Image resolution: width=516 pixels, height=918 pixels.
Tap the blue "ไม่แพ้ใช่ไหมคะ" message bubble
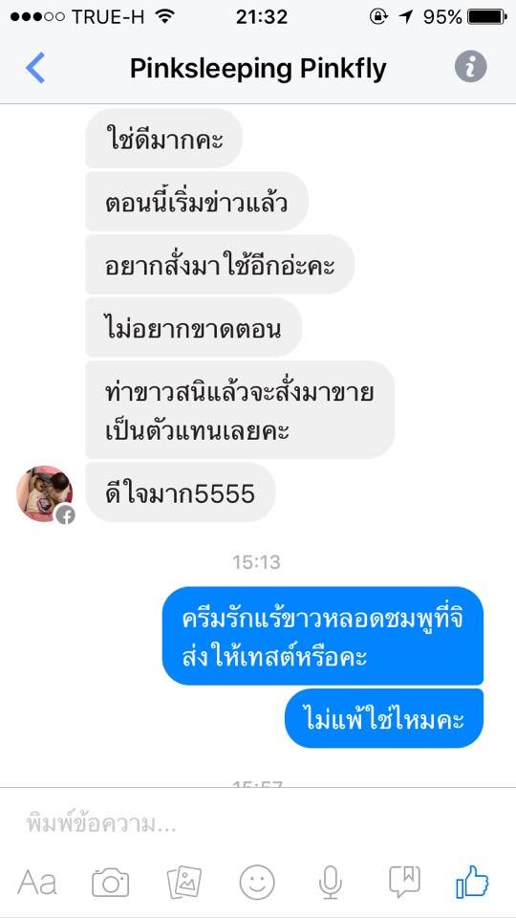coord(384,718)
